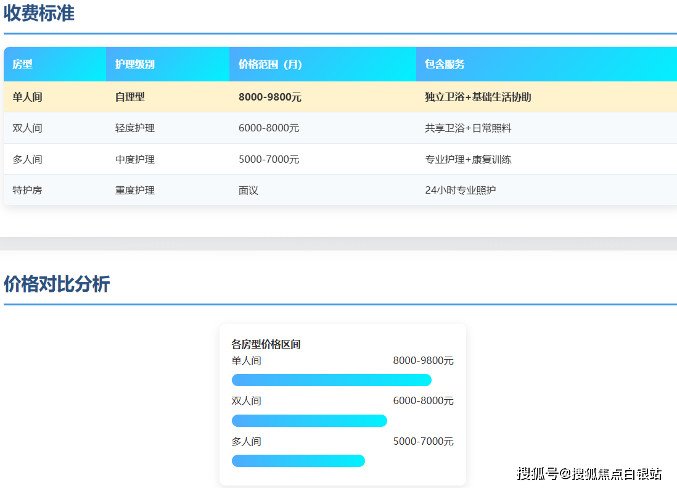Select the 轻度护理 cell in the table
Screen dimensions: 677x488
tap(135, 128)
